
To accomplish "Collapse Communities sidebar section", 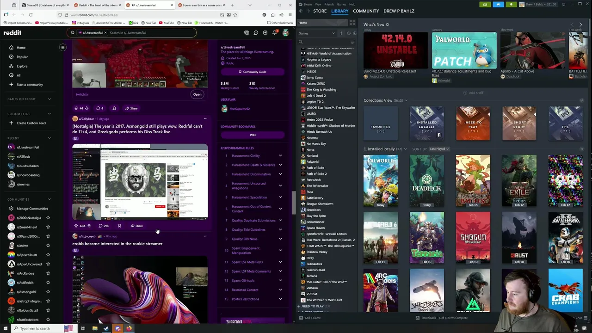I will (x=49, y=199).
